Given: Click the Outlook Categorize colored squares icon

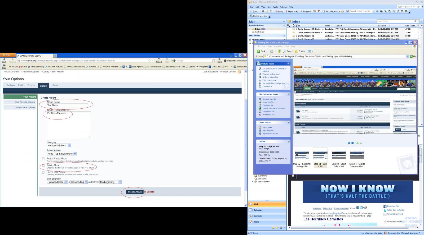Looking at the screenshot, I should [314, 11].
